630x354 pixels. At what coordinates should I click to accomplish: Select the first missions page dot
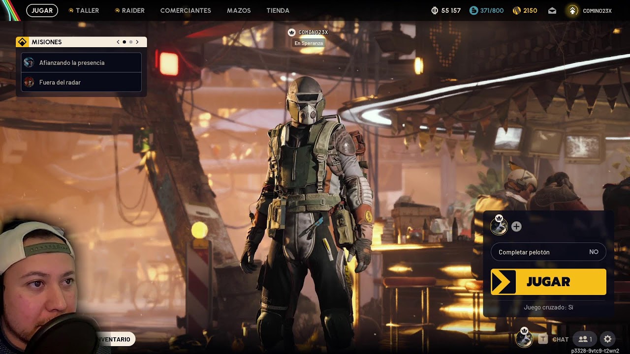(124, 42)
